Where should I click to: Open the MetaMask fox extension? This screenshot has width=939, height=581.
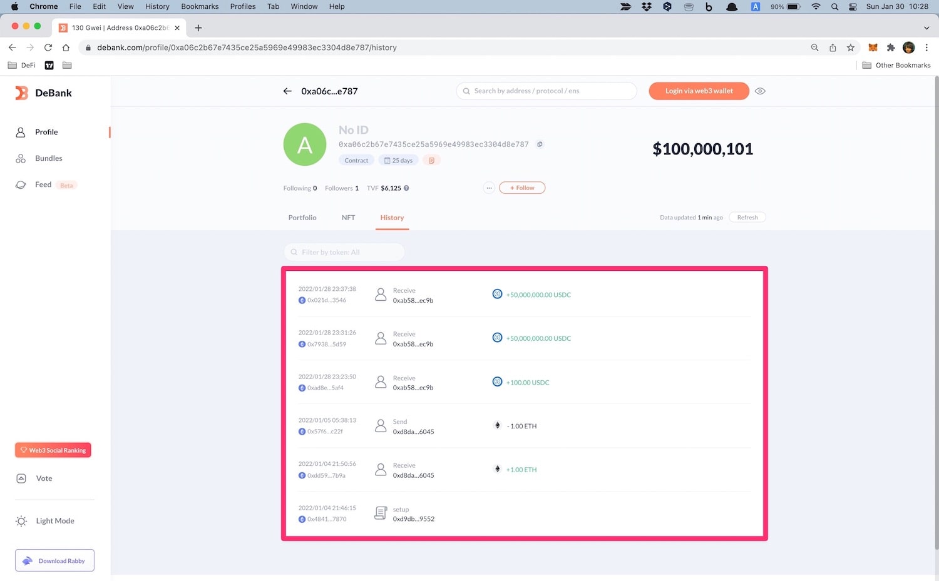[x=873, y=48]
